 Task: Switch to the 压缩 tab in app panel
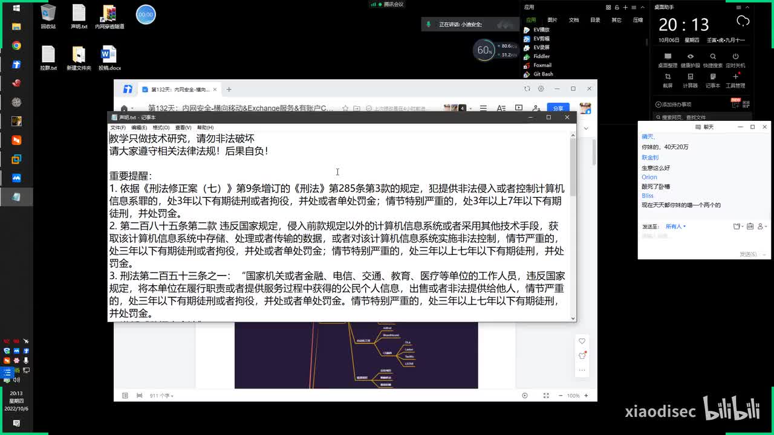638,20
